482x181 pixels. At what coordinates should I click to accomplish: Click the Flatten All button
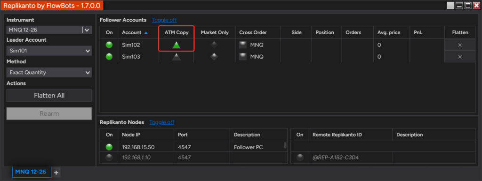49,96
